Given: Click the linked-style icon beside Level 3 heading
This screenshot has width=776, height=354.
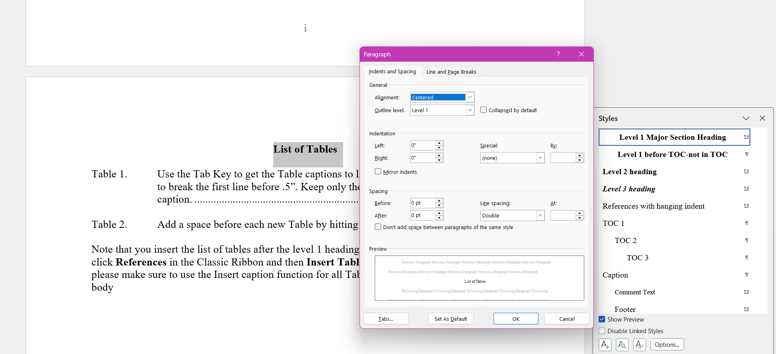Looking at the screenshot, I should [x=746, y=189].
